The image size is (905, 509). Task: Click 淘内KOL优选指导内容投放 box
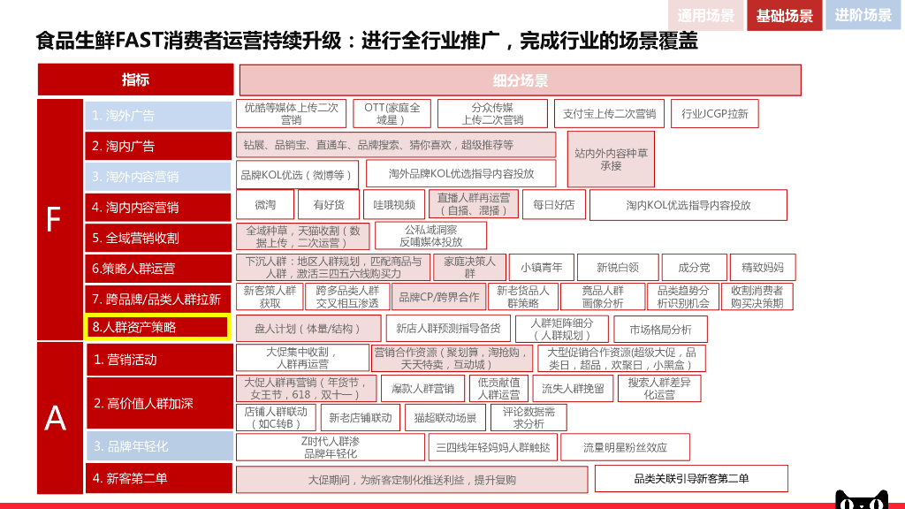688,205
